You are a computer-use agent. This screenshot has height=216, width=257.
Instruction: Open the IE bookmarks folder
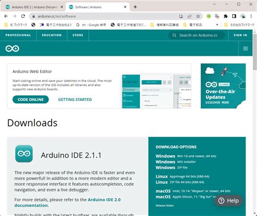[16, 25]
